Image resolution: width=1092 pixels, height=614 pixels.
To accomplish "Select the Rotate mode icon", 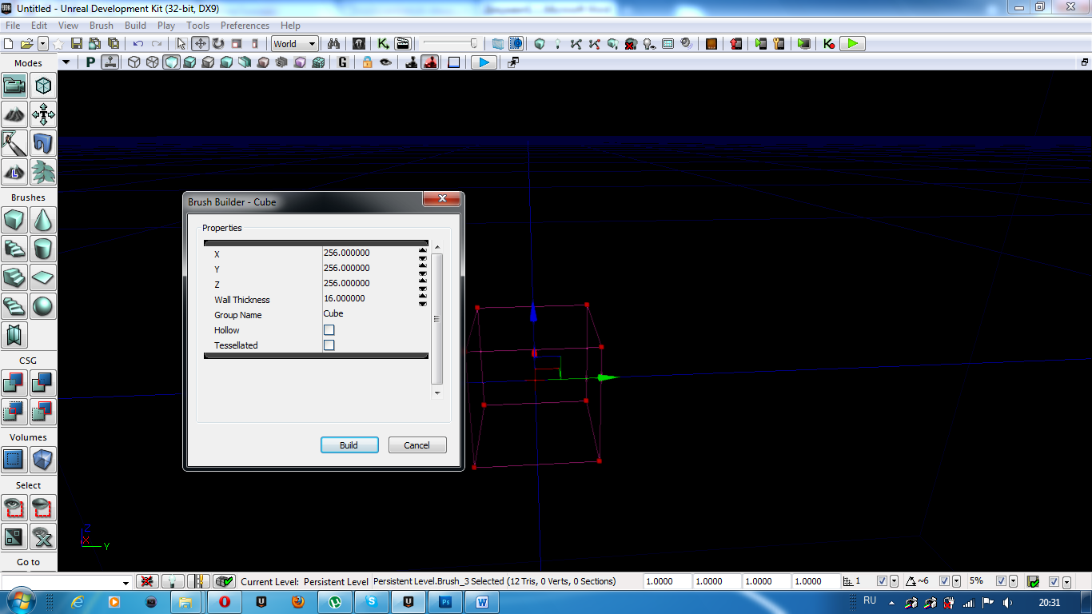I will [218, 44].
